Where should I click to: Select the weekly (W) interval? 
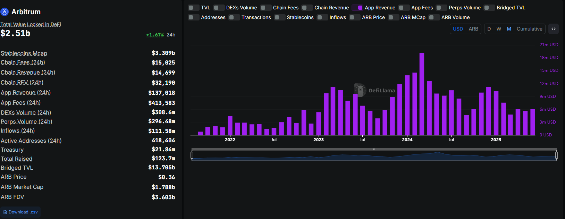click(x=499, y=29)
